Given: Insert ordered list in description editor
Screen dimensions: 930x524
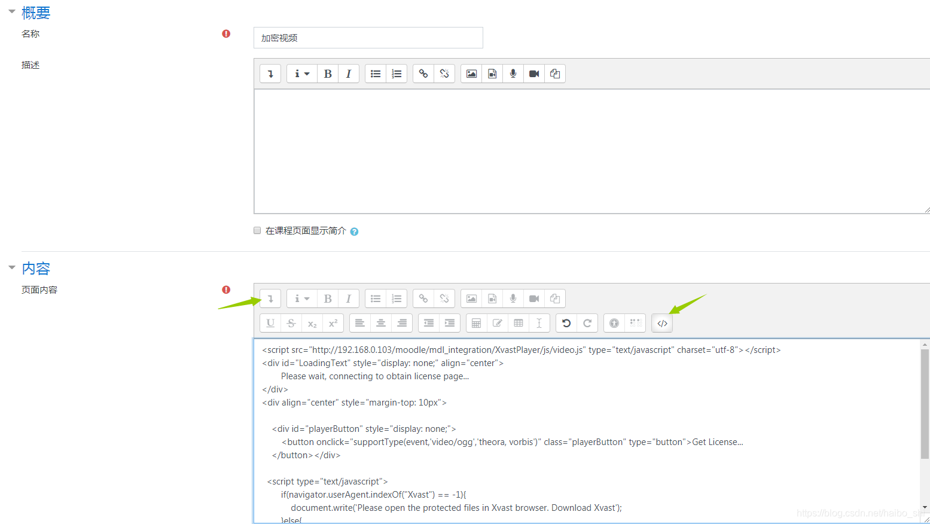Looking at the screenshot, I should click(397, 74).
